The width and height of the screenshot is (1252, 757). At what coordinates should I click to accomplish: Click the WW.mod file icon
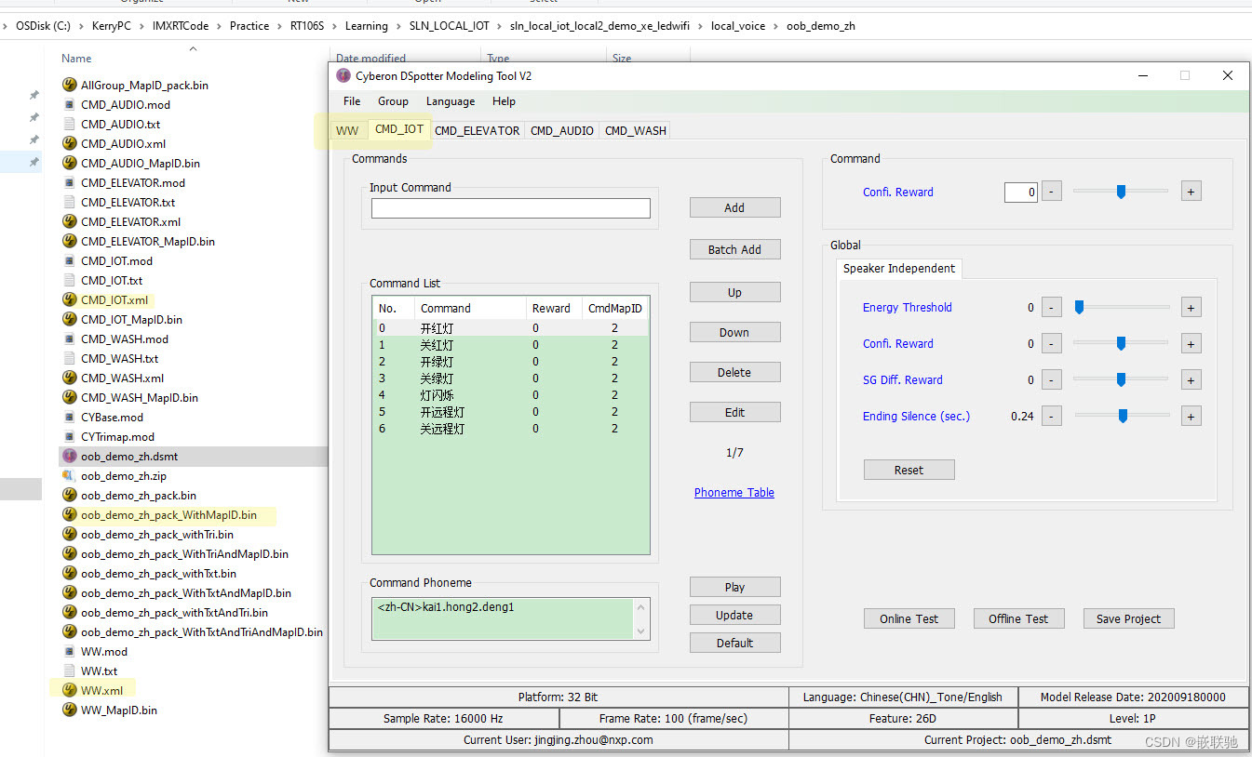click(69, 651)
